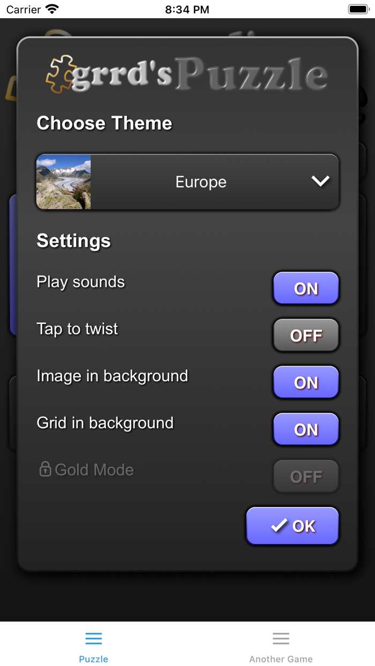Screen dimensions: 375x666
Task: Tap the battery indicator icon
Action: click(x=357, y=9)
